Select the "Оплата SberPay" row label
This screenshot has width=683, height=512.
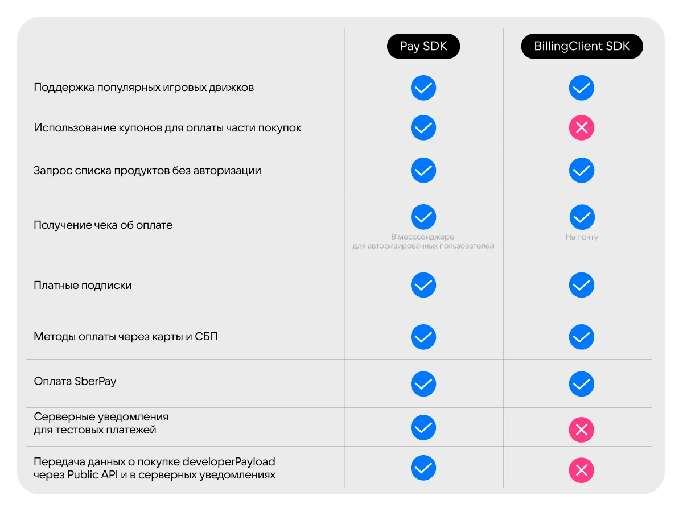[x=75, y=381]
